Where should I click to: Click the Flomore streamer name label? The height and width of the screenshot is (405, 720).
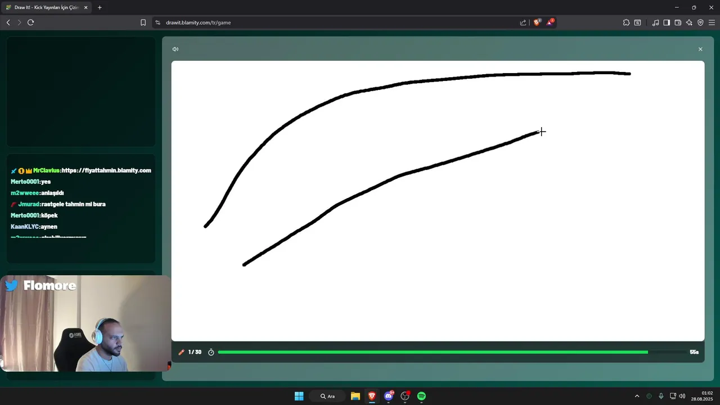pos(49,286)
